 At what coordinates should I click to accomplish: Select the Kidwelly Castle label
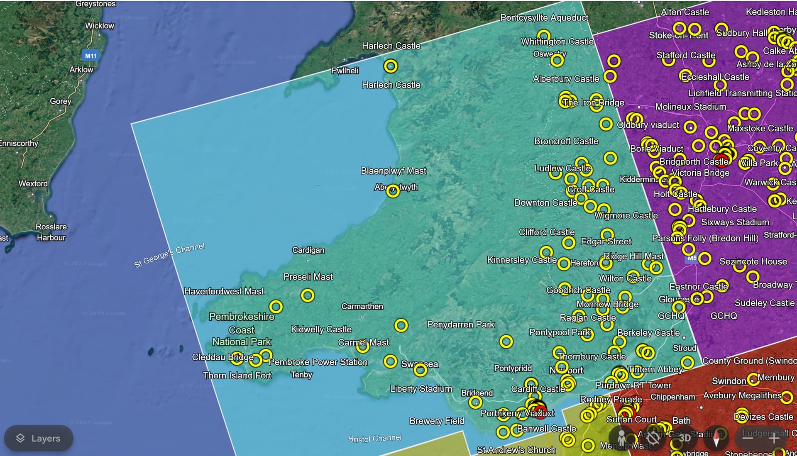click(321, 329)
